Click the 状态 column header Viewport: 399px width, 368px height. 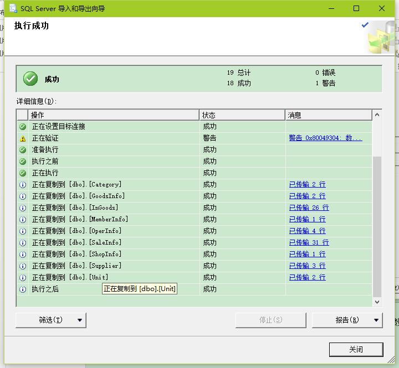(x=242, y=116)
